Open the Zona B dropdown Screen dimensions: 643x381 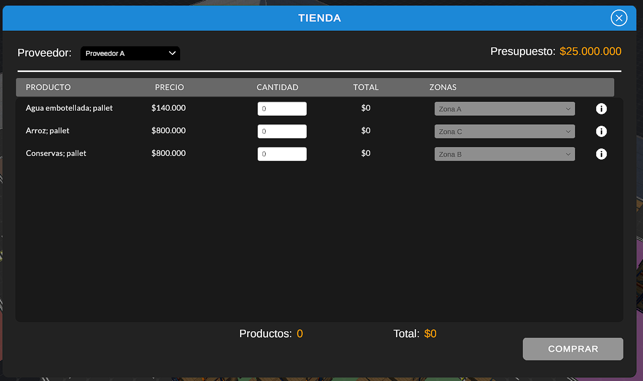(x=505, y=154)
